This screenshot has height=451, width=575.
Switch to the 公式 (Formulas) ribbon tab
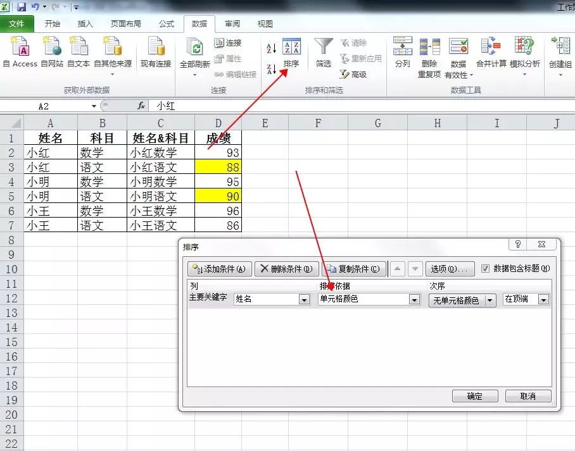[x=167, y=24]
